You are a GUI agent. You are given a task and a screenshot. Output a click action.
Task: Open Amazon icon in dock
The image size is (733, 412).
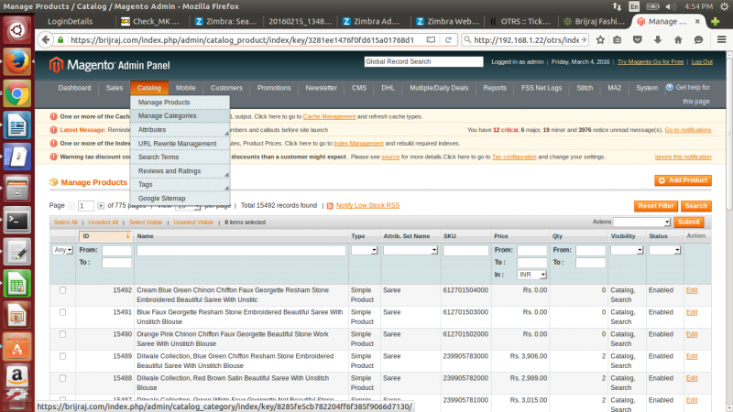[x=16, y=376]
